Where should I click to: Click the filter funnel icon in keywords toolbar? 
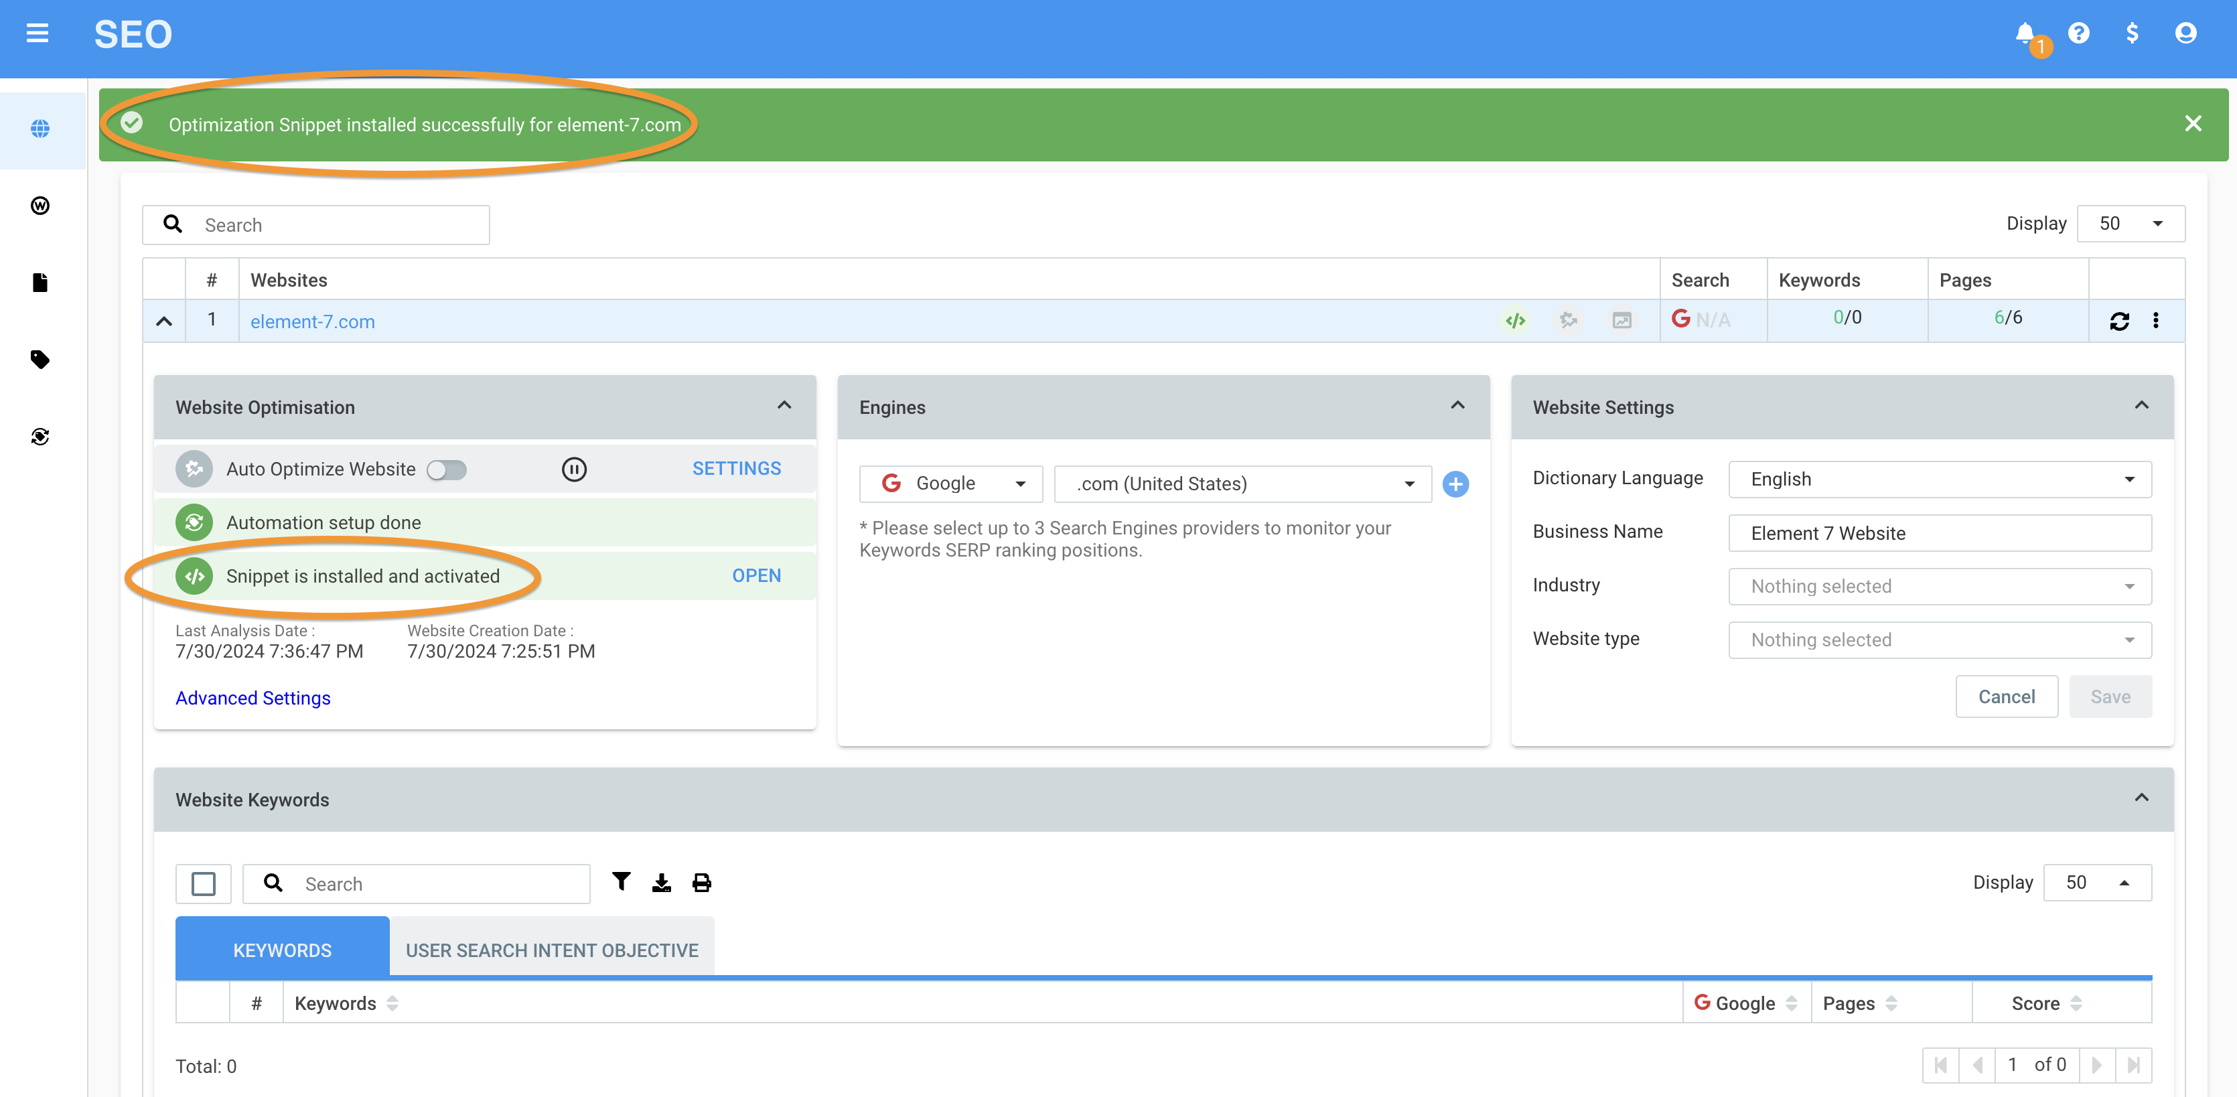621,881
